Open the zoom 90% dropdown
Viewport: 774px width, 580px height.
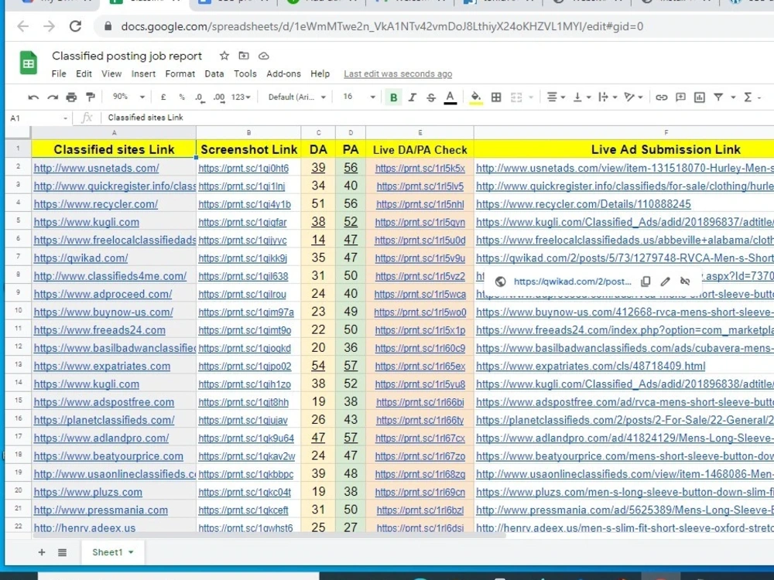point(128,97)
